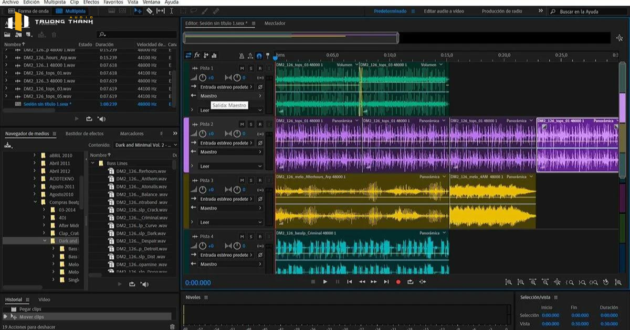Click the marker pin icon near ruler

tap(268, 55)
